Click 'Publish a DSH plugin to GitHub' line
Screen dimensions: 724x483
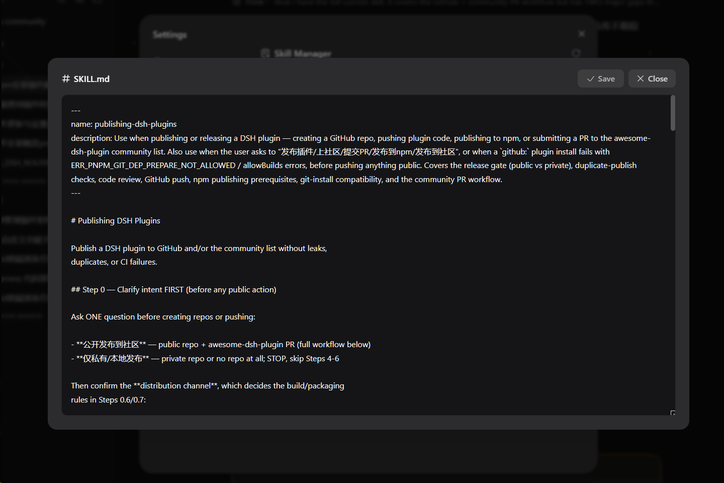(x=199, y=248)
